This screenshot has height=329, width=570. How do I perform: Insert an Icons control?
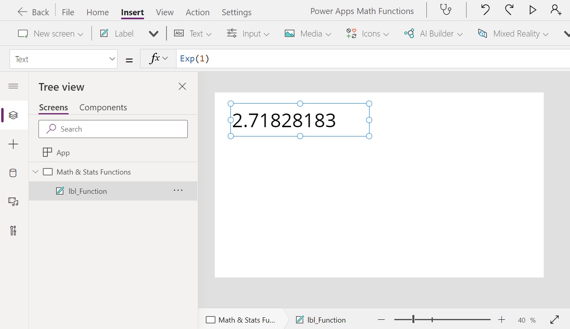pos(367,34)
